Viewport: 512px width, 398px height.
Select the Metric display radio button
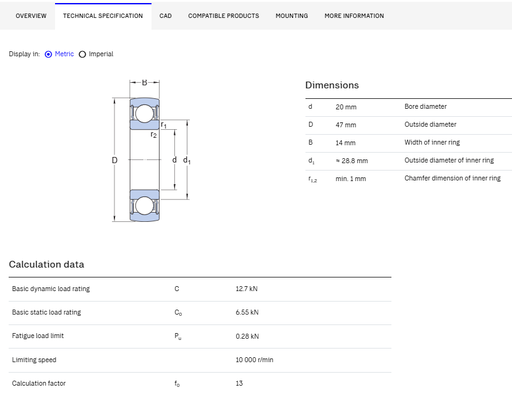[48, 54]
